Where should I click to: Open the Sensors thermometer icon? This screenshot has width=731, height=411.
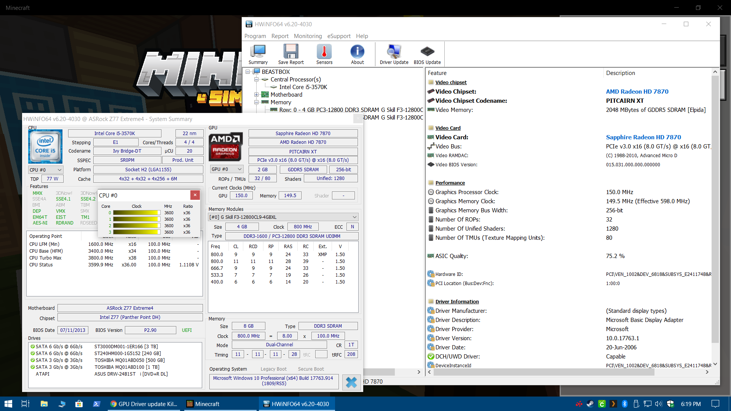(324, 54)
